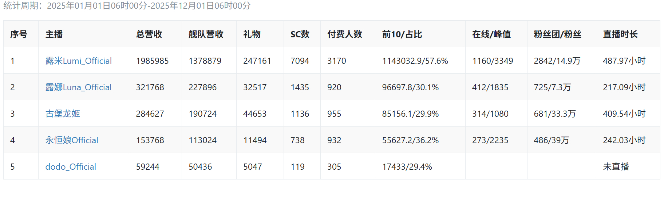
Task: Click the 在线/峰值 column header
Action: tap(491, 34)
